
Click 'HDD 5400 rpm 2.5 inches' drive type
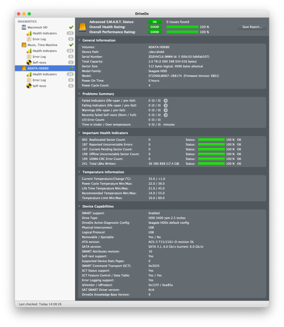167,218
